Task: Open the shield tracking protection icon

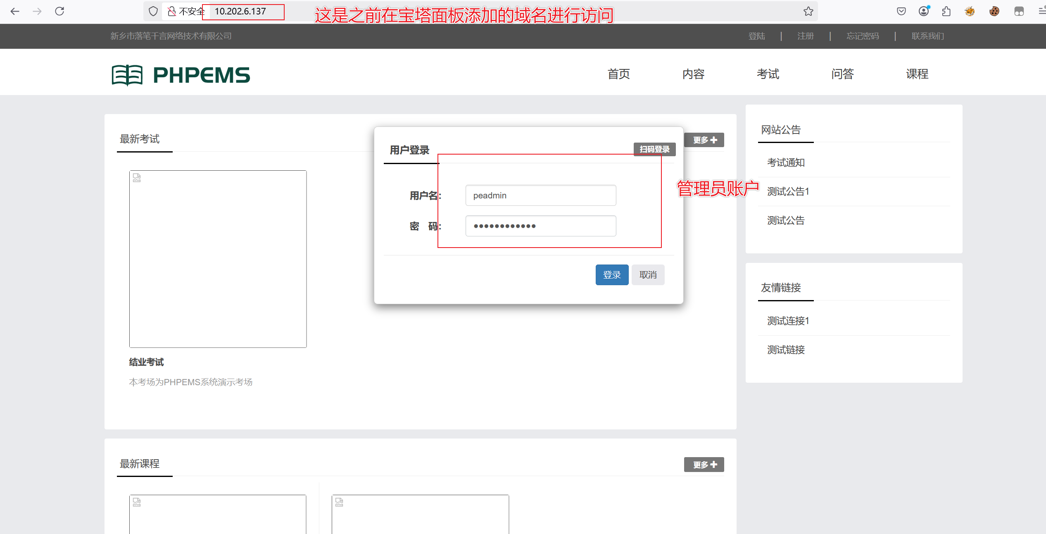Action: pyautogui.click(x=153, y=11)
